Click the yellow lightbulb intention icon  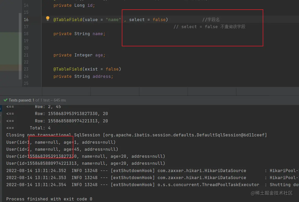(x=48, y=18)
